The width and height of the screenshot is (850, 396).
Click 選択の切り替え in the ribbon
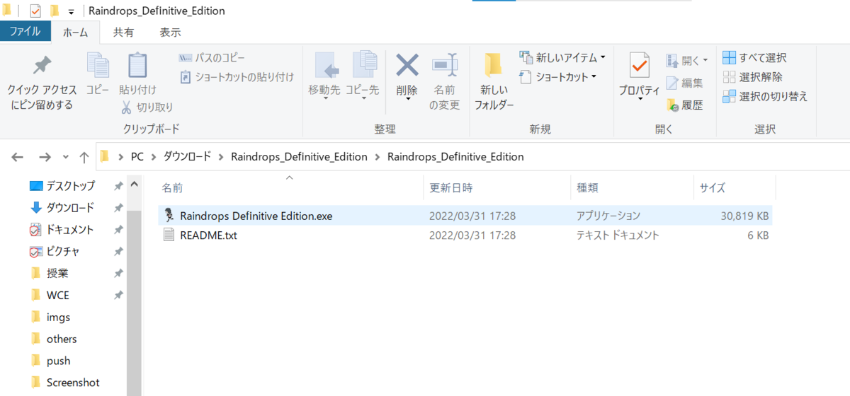(x=765, y=96)
